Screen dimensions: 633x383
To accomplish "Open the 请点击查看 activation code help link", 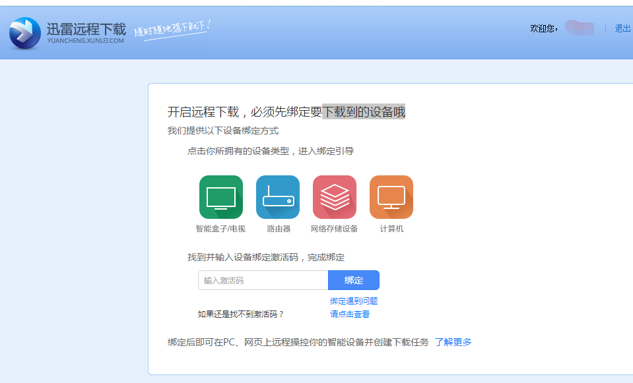I will [x=350, y=314].
